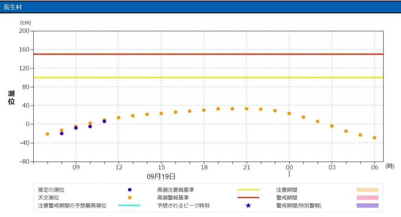Click the yellow advisory threshold line in chart

[208, 77]
